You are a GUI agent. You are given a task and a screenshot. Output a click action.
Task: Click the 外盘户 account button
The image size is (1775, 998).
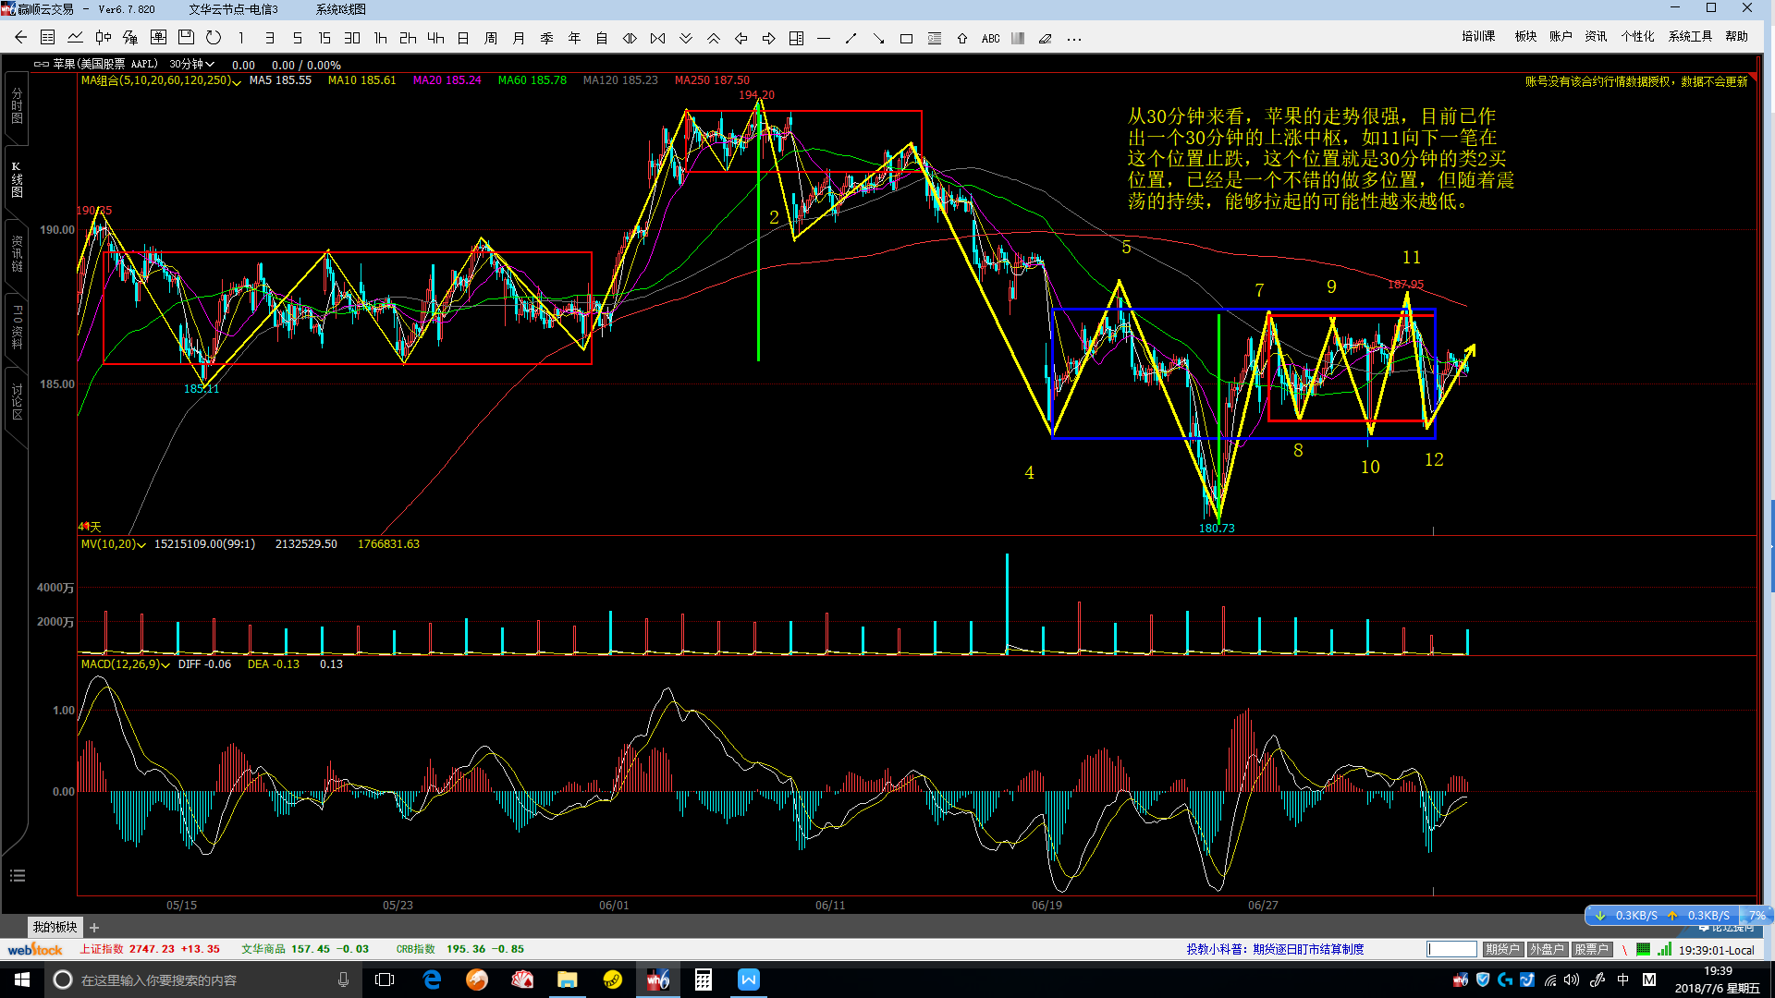[1546, 949]
